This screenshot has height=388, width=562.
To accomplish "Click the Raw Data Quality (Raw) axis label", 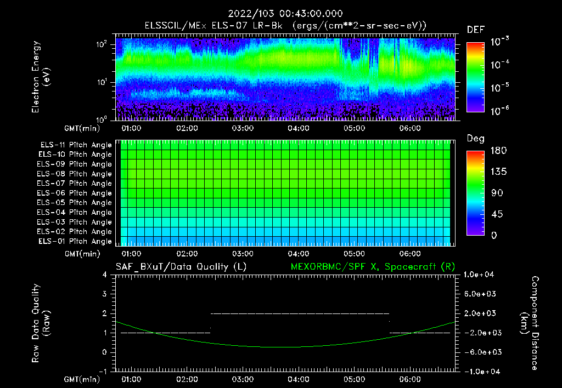I will tap(41, 323).
